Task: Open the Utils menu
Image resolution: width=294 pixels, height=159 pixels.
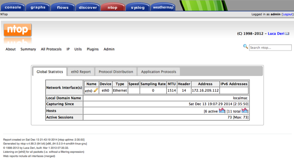Action: click(x=78, y=49)
